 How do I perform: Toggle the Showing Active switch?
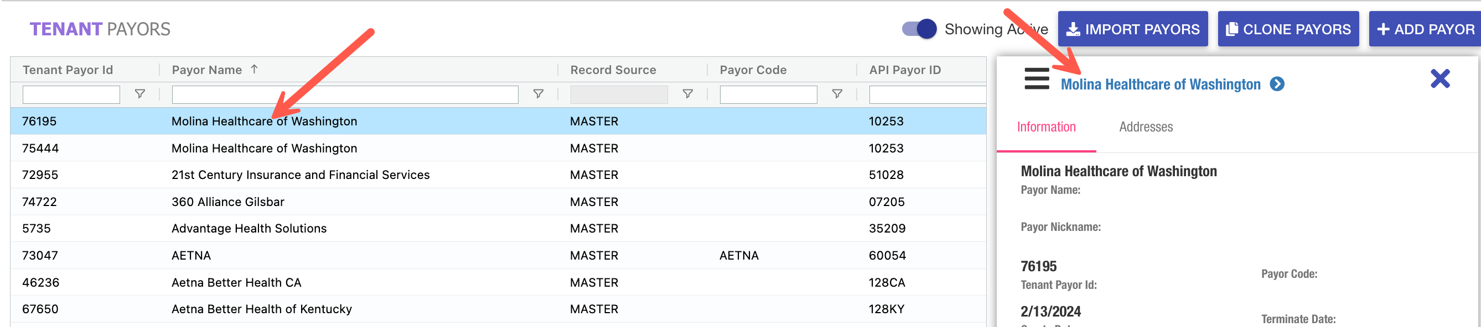(x=919, y=29)
